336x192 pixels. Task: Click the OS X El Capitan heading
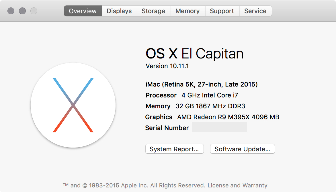click(x=194, y=54)
